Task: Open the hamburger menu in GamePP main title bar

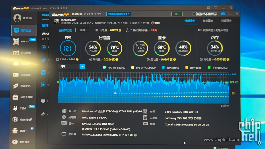Action: 216,8
